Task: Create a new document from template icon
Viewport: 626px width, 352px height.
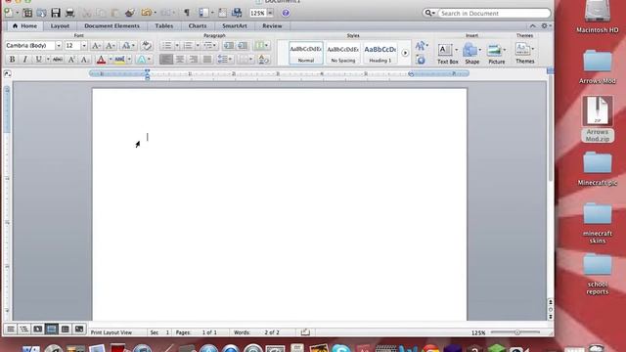Action: click(27, 13)
